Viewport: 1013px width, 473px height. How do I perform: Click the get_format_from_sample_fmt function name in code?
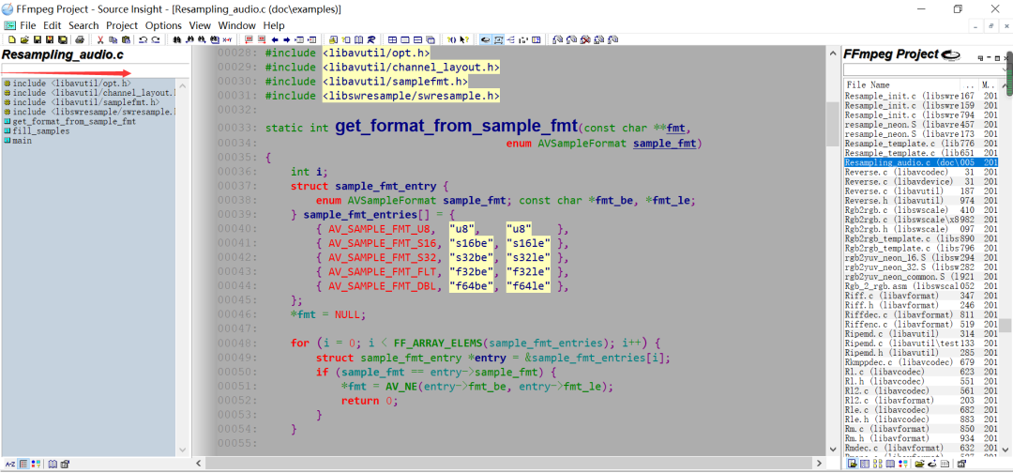[x=456, y=127]
